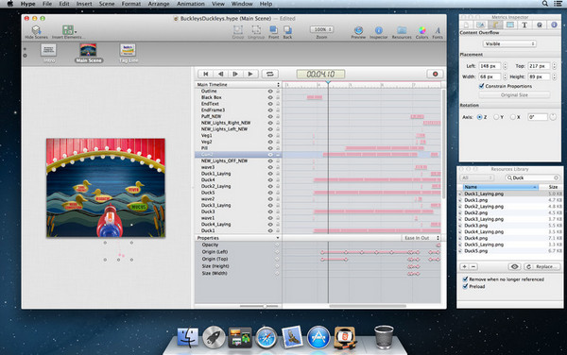Screen dimensions: 567x355
Task: Jump timeline to start with rewind button
Action: [205, 74]
